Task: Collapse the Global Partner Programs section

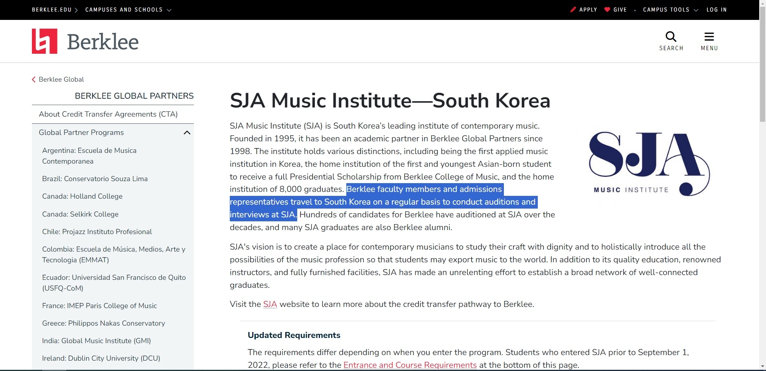Action: [187, 133]
